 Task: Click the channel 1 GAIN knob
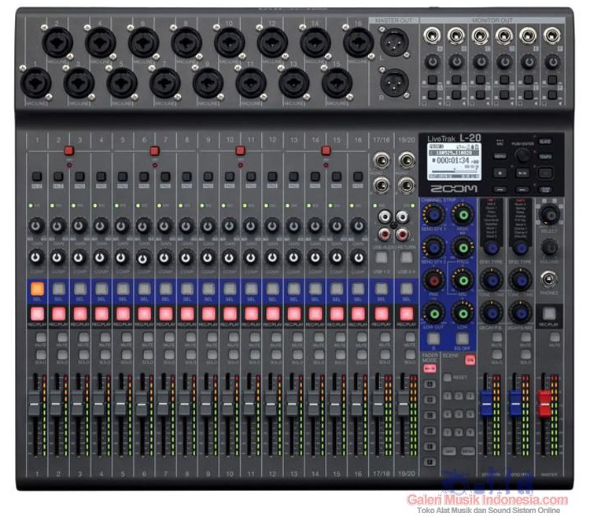(x=36, y=227)
